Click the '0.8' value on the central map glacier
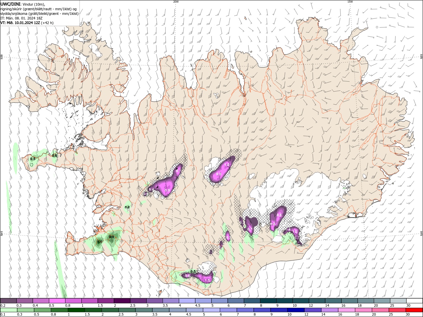Screen dimensions: 423x317 click(x=218, y=174)
